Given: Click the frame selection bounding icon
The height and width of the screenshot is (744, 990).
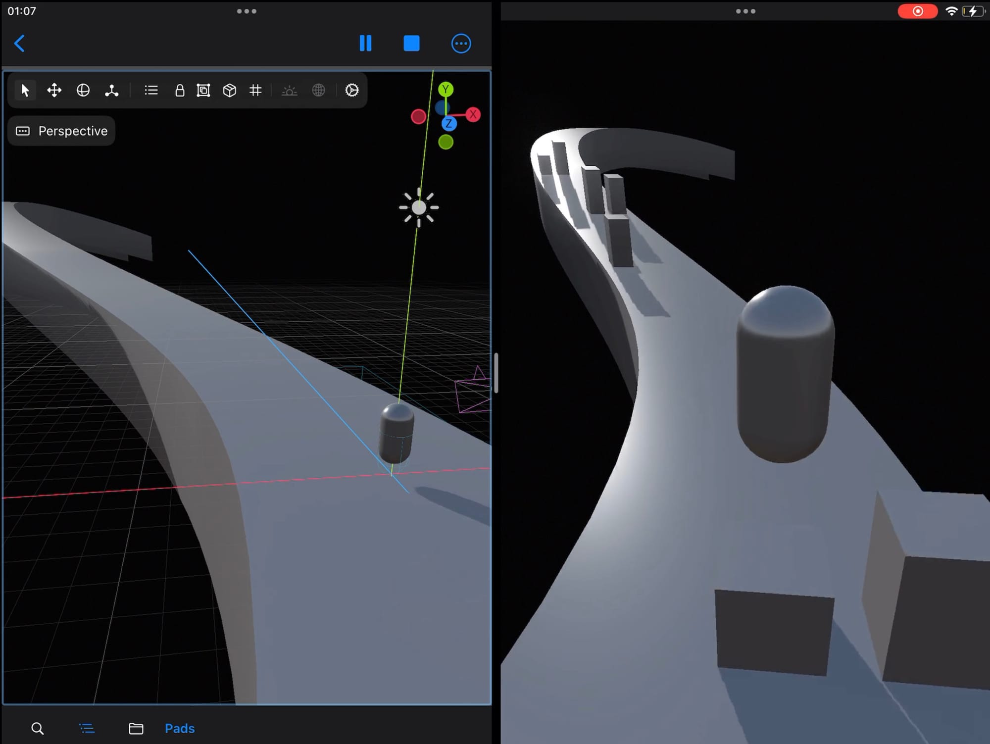Looking at the screenshot, I should point(203,90).
